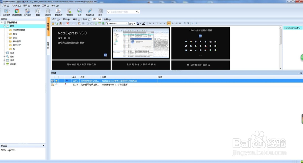303x163 pixels.
Task: Apply subscript formatting
Action: 161,23
